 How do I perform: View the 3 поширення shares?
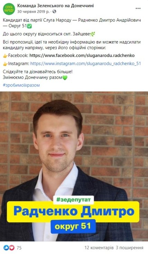point(130,248)
